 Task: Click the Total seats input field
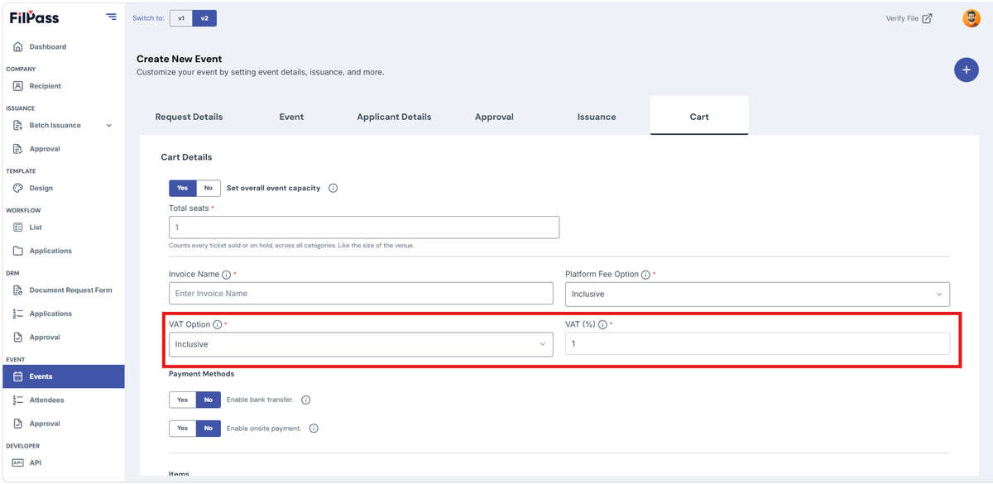(364, 228)
